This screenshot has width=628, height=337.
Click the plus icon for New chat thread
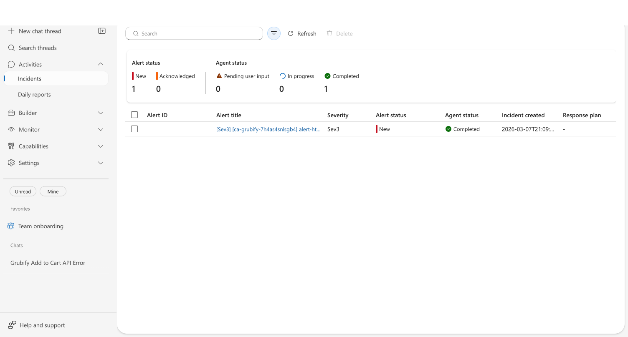(x=11, y=31)
